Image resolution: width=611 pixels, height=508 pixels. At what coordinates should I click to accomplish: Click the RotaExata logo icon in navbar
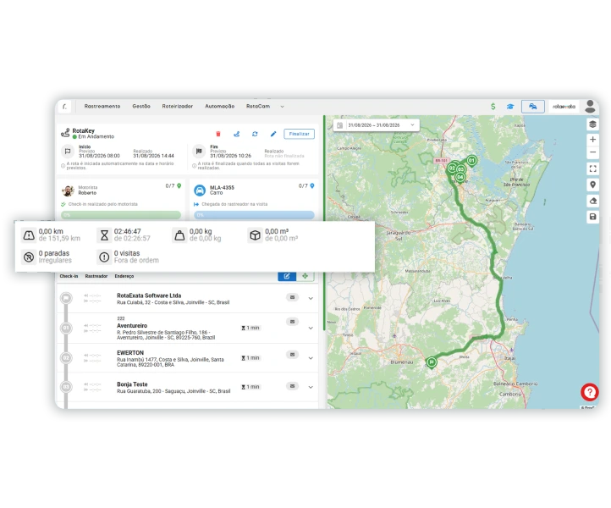64,106
